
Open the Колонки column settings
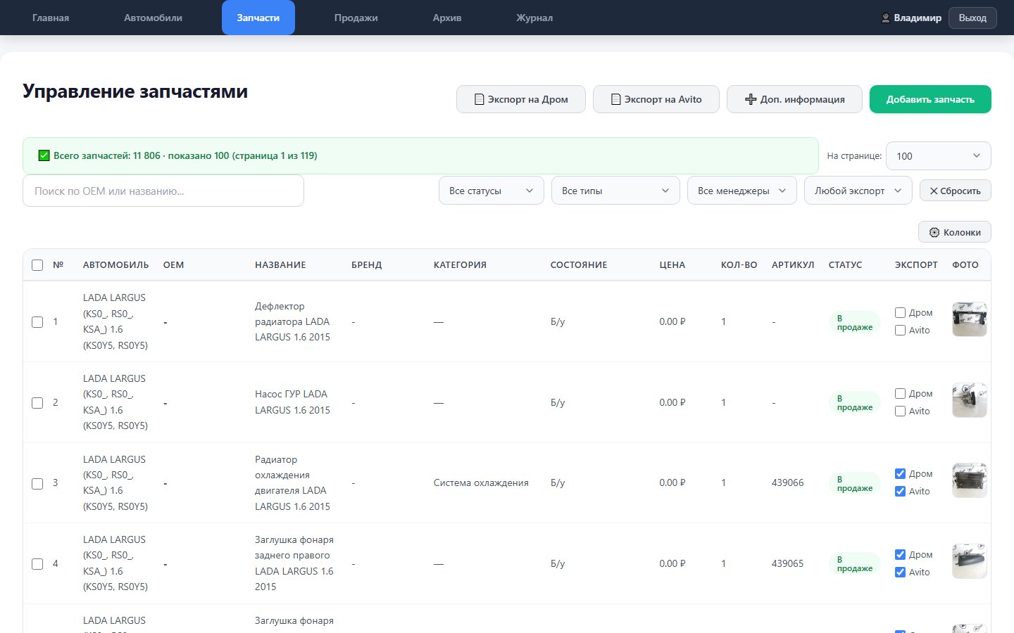[x=954, y=232]
